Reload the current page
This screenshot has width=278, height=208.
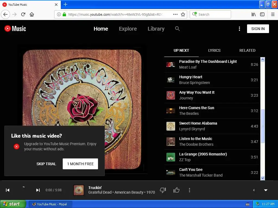click(x=23, y=14)
